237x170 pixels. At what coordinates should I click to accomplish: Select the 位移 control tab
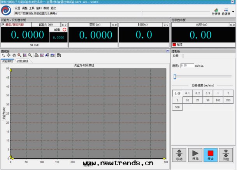176,56
